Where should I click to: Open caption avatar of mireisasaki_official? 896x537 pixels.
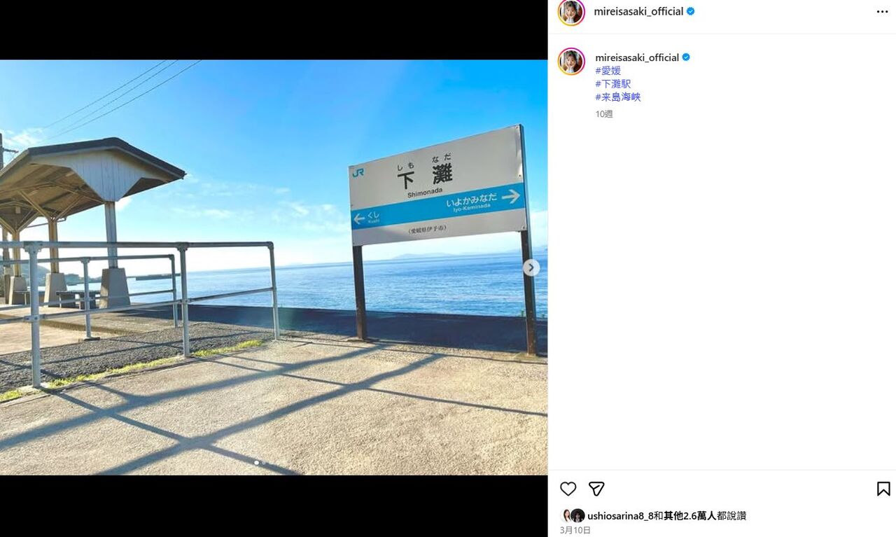click(571, 62)
